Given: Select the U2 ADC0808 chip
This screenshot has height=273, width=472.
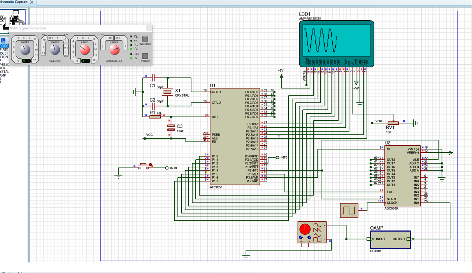Looking at the screenshot, I should (x=402, y=176).
